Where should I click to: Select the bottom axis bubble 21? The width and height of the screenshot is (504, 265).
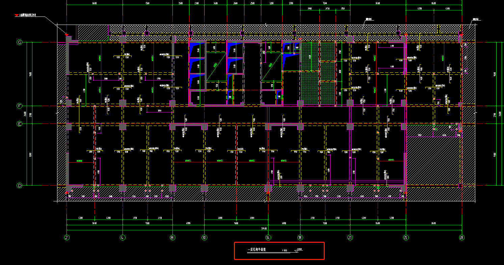(350, 237)
